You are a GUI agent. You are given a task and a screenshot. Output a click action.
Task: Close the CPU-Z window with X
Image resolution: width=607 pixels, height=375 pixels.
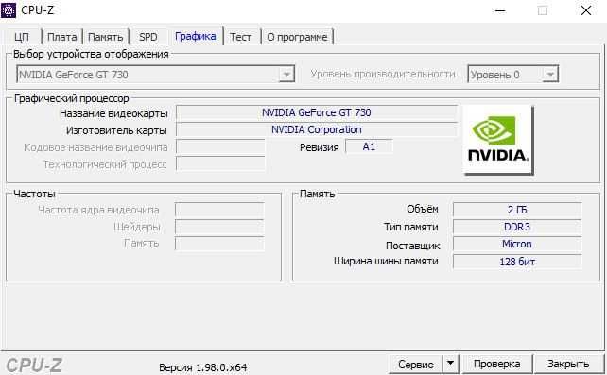[x=586, y=10]
